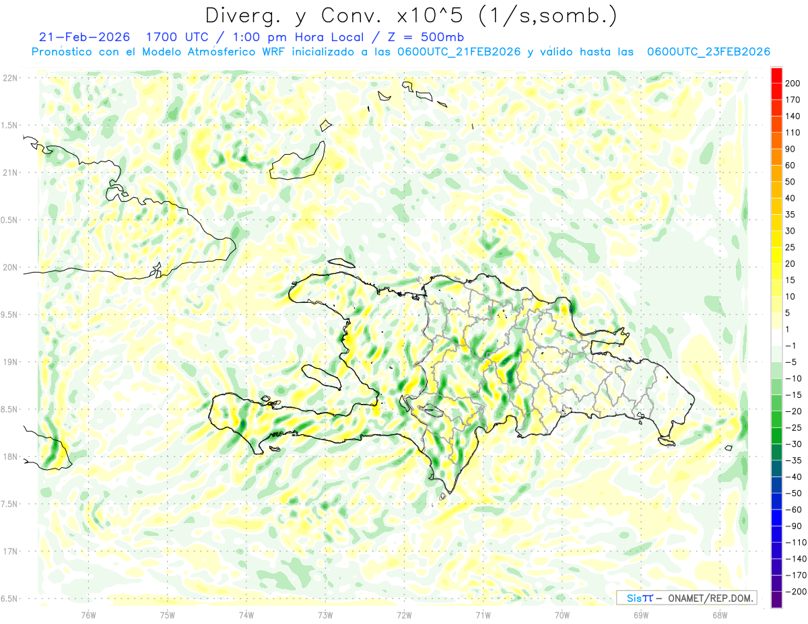
Task: Click the positive 200 color scale label
Action: tap(793, 83)
